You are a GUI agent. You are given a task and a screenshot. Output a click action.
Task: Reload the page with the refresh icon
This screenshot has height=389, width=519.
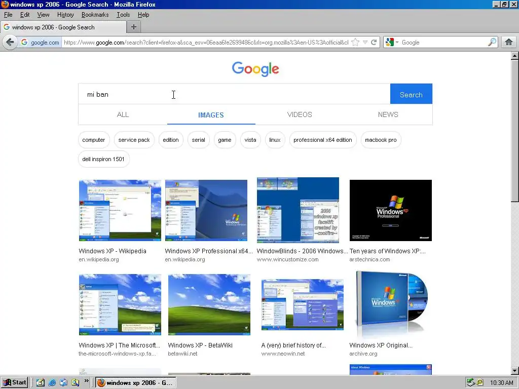pos(374,42)
